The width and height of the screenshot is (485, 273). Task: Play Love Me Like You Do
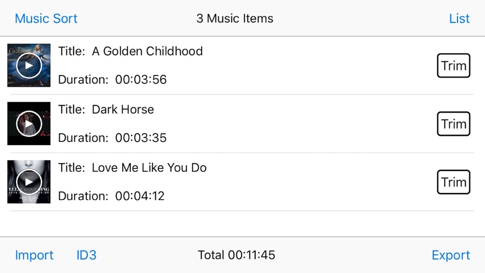[29, 182]
